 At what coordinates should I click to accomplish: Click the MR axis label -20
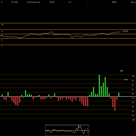pos(133,103)
